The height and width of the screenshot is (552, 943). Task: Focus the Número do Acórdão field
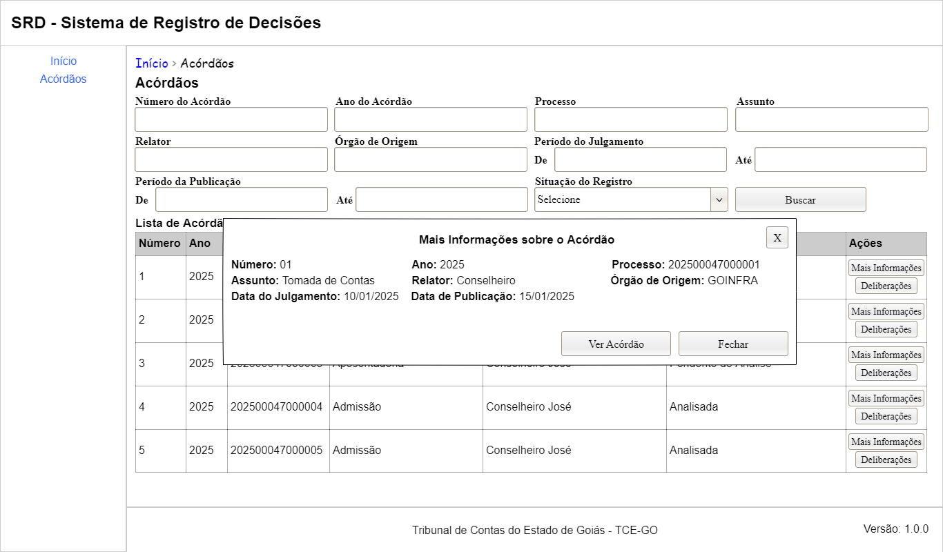[x=231, y=119]
